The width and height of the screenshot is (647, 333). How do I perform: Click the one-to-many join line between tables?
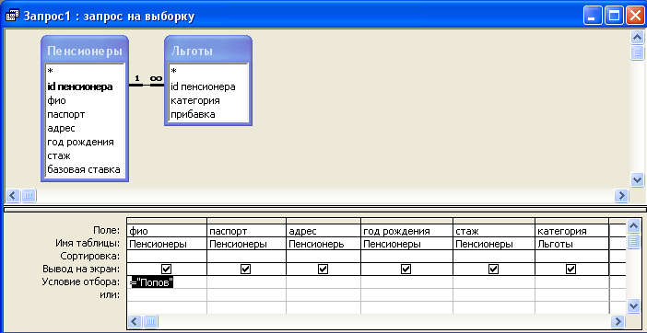tap(147, 85)
